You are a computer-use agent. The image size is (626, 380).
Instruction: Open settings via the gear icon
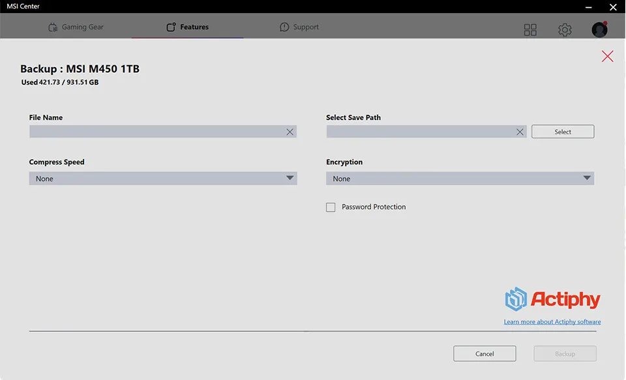(565, 29)
